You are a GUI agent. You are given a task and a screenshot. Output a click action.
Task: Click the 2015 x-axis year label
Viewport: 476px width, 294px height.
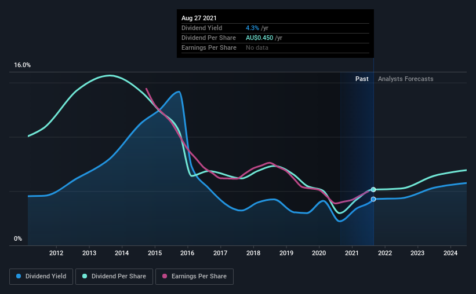155,253
